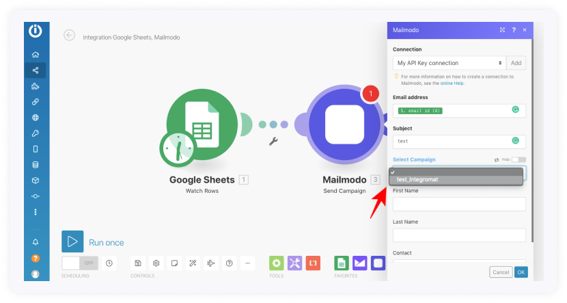Click the auto-align magic wand icon

tap(193, 263)
